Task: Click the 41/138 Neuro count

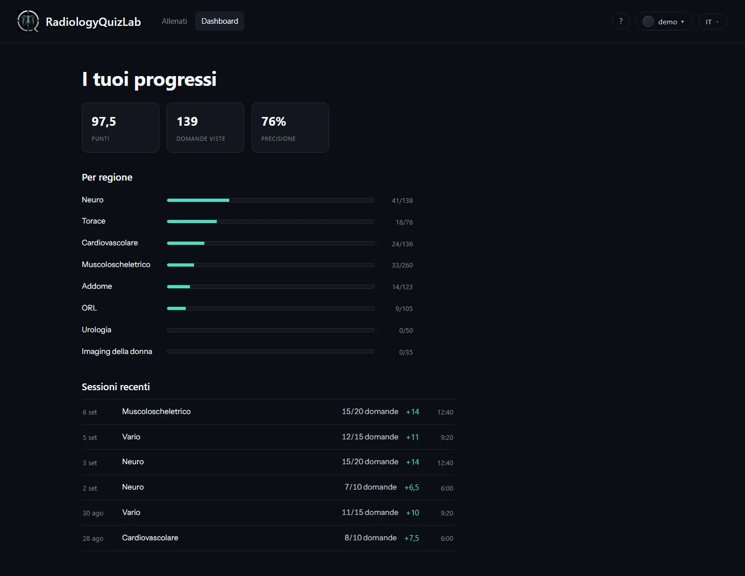Action: click(402, 201)
